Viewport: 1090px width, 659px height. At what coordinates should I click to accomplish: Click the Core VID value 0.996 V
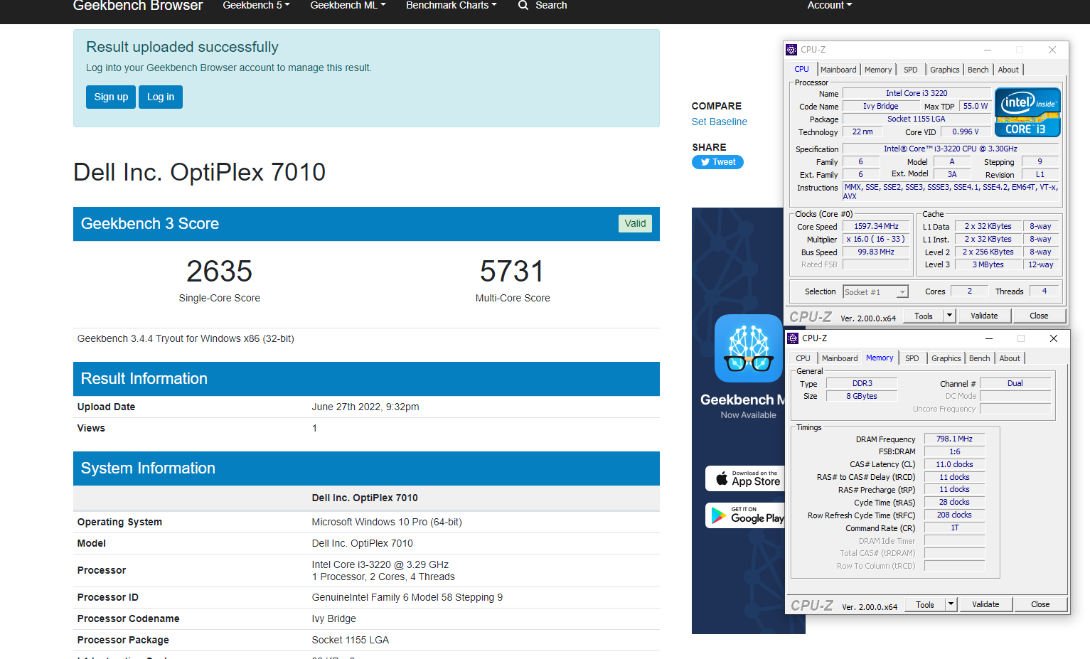(966, 132)
